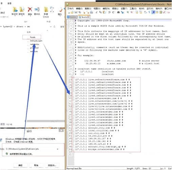The height and width of the screenshot is (170, 172).
Task: Click Notepad++ Zoom In toolbar icon
Action: click(128, 12)
